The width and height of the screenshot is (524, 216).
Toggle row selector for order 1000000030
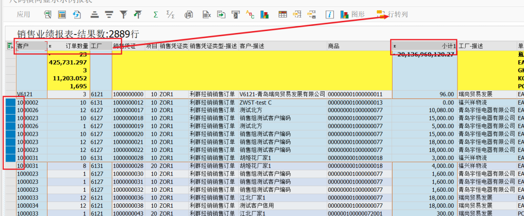[11, 174]
